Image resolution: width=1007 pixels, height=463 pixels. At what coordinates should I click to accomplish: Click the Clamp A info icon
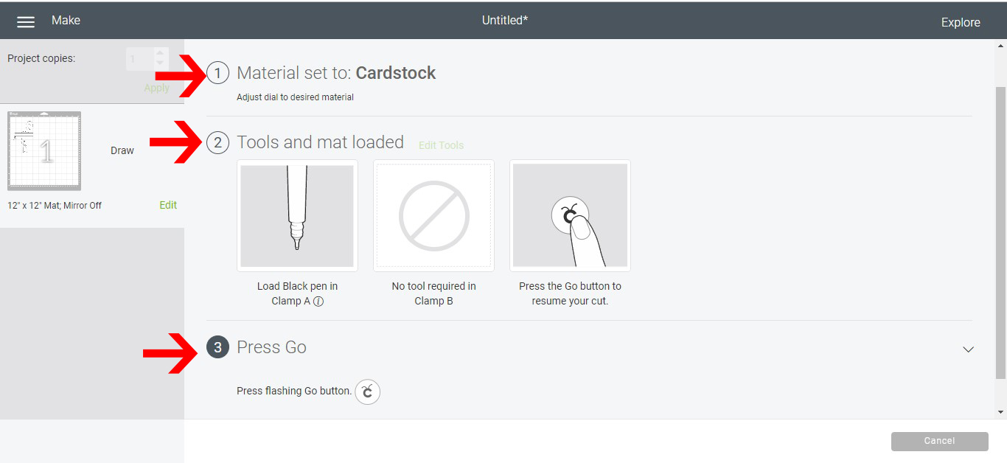pyautogui.click(x=318, y=302)
